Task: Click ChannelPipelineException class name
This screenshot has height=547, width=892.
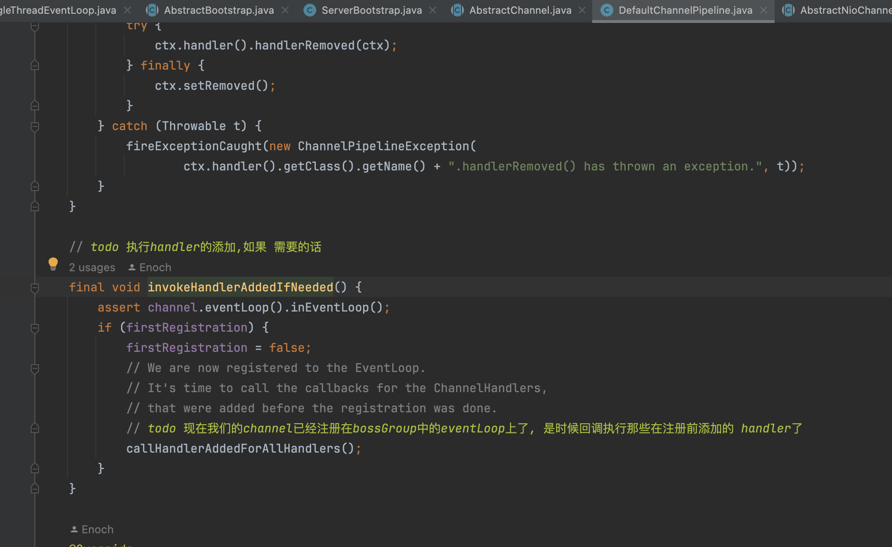Action: tap(384, 146)
